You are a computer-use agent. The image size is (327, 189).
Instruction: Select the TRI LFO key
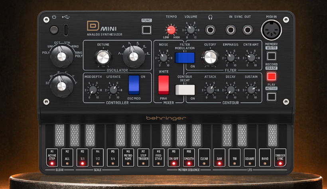234,157
